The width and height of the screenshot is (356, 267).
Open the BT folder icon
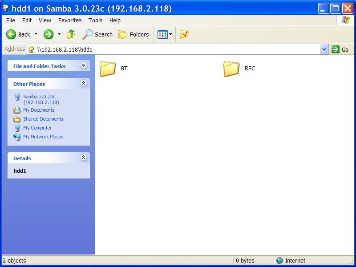(108, 69)
